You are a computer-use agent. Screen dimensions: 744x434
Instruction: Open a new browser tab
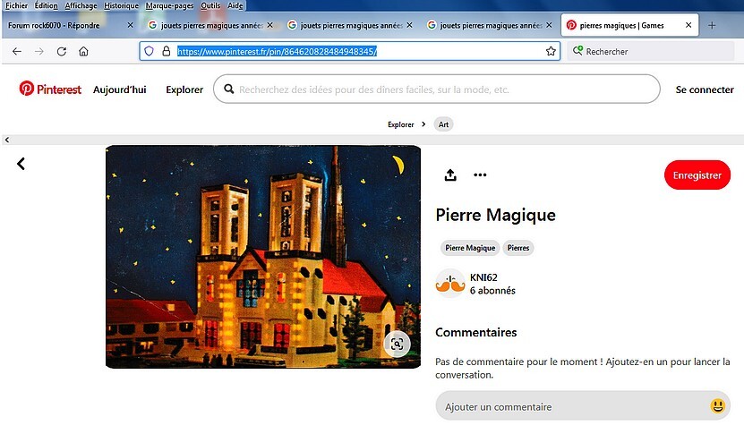pyautogui.click(x=712, y=26)
